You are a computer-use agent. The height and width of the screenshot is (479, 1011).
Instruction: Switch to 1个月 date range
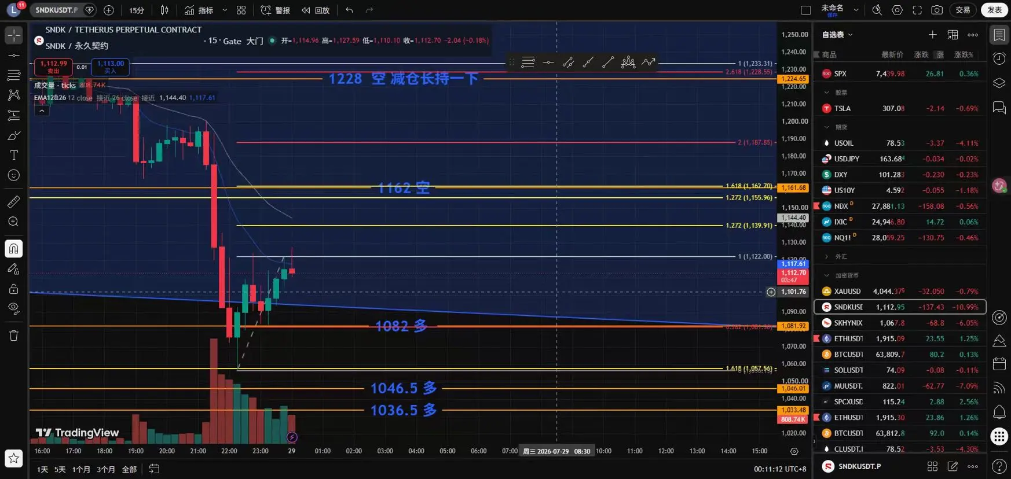[x=81, y=469]
